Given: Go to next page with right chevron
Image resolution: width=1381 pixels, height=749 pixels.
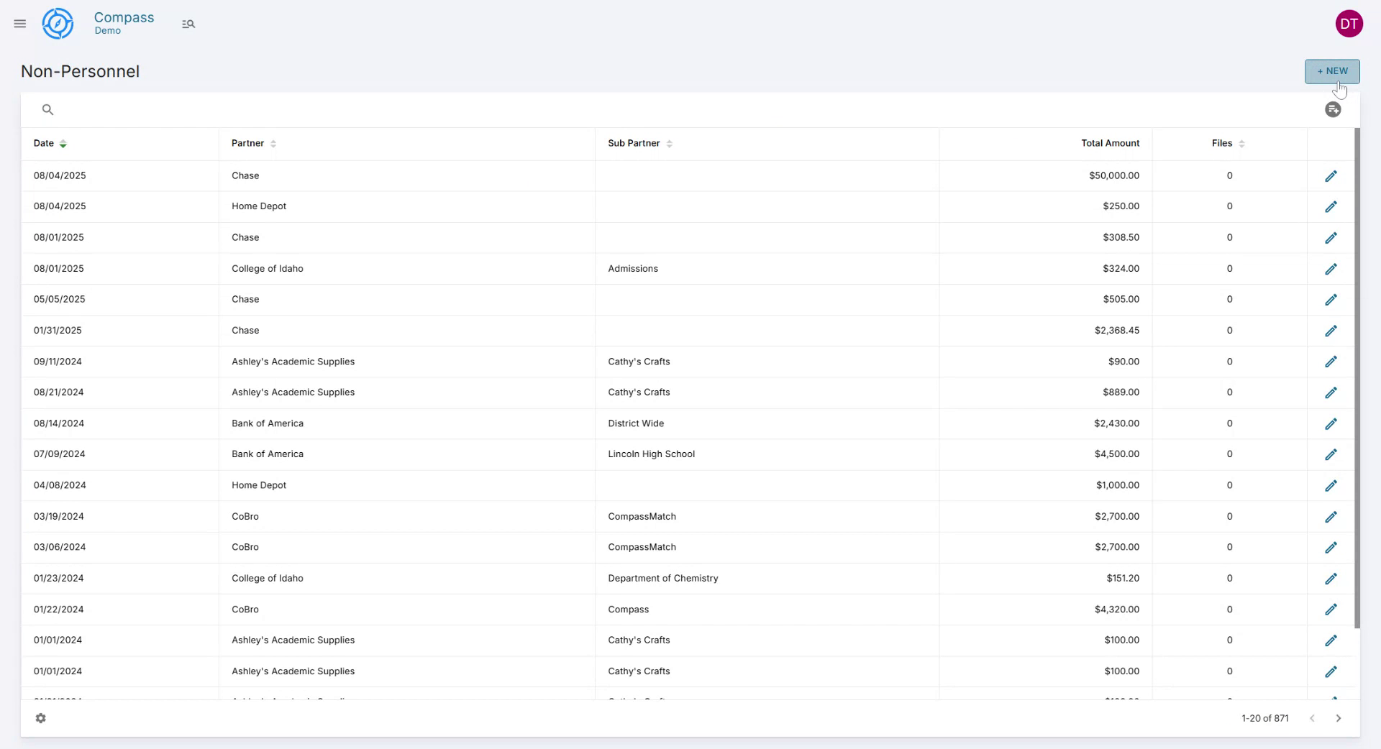Looking at the screenshot, I should click(1339, 718).
